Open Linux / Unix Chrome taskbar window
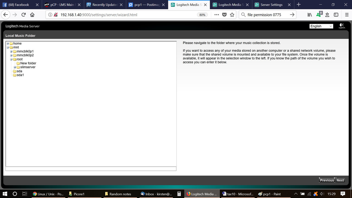The height and width of the screenshot is (198, 352). coord(48,194)
